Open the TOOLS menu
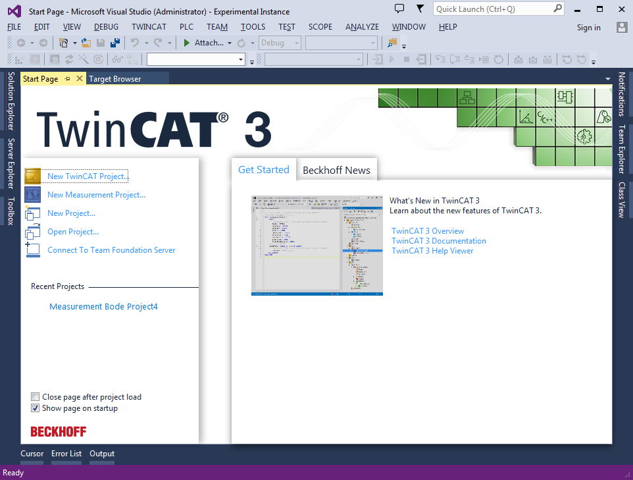This screenshot has height=480, width=633. pyautogui.click(x=253, y=27)
